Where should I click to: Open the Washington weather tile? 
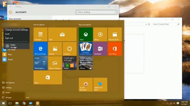pos(40,63)
